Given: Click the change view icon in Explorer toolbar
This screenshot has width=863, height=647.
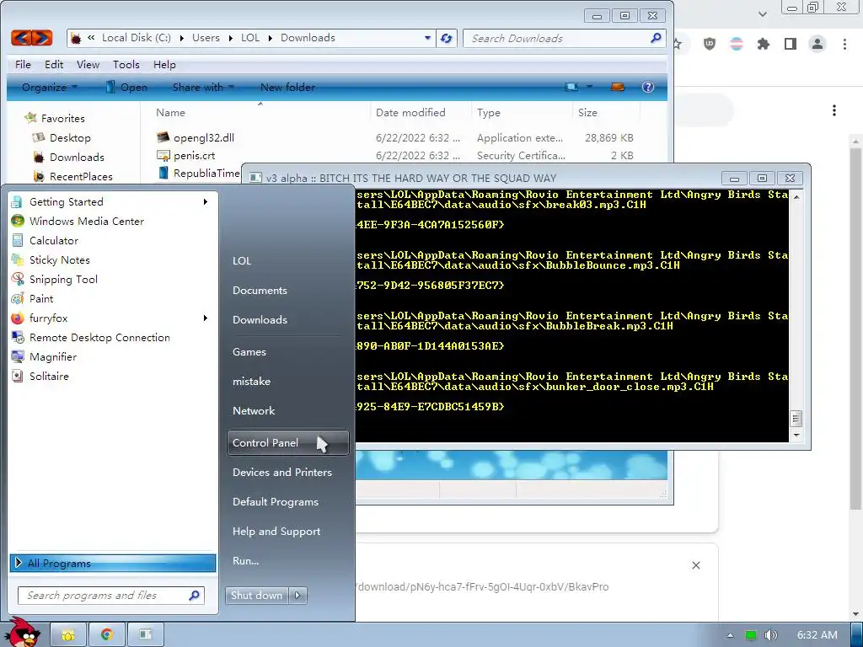Looking at the screenshot, I should [572, 87].
